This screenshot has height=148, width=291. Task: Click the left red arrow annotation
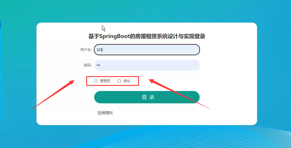[x=53, y=94]
